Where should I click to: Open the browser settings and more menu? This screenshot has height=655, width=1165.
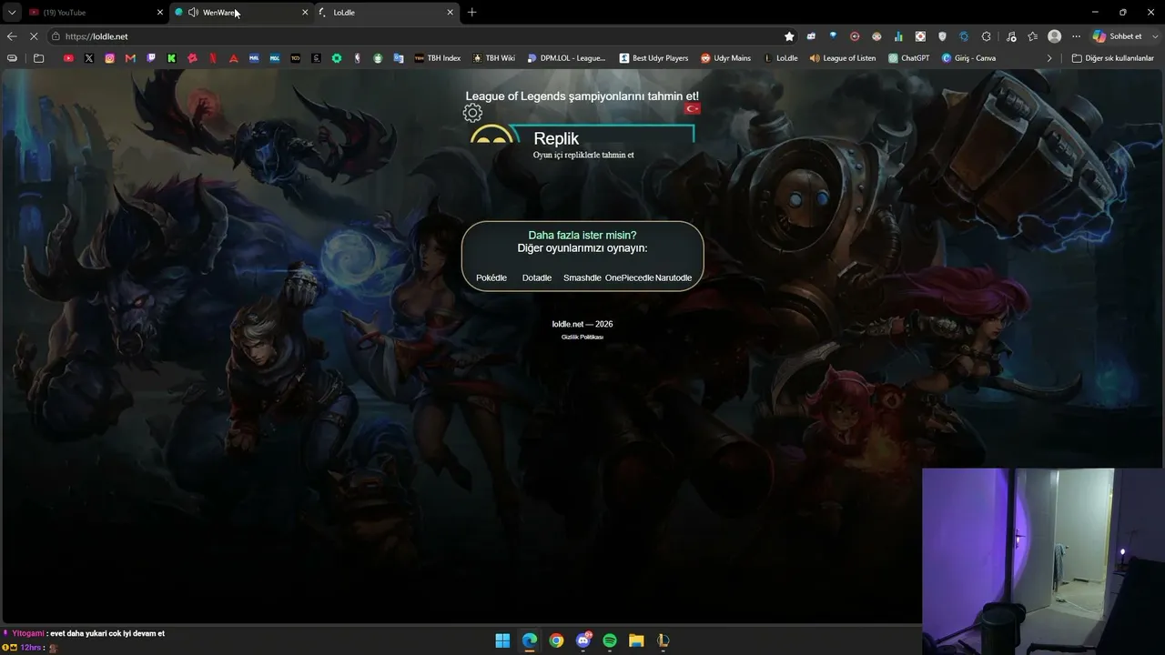(x=1076, y=36)
